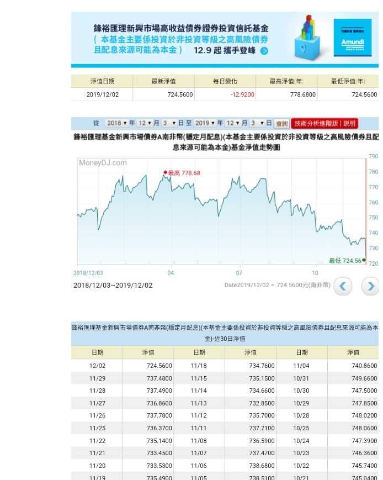Open the end month 12 dropdown
This screenshot has width=383, height=480.
coord(233,123)
